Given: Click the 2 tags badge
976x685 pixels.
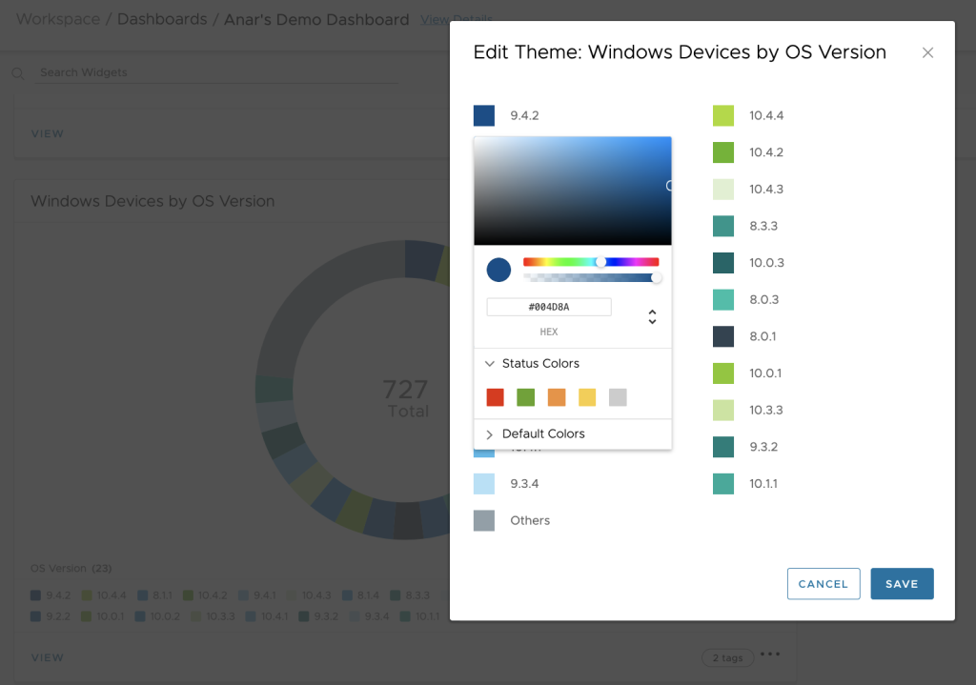Looking at the screenshot, I should (x=727, y=657).
